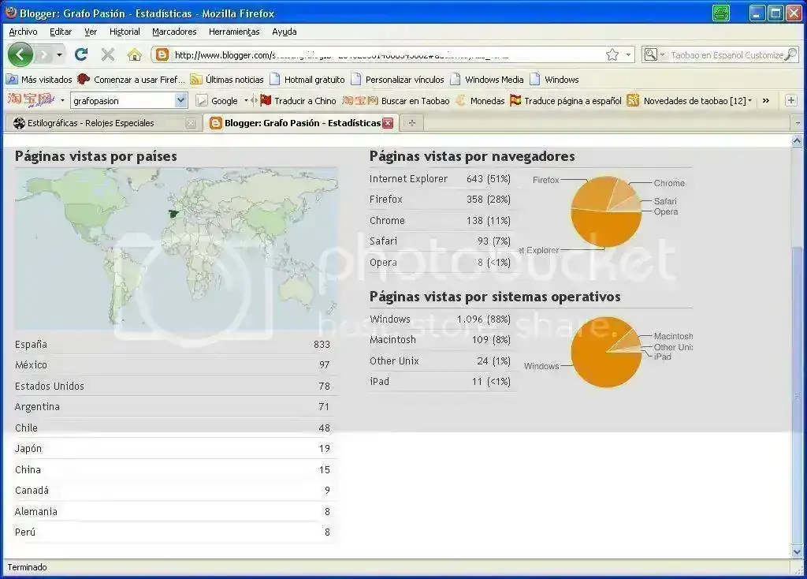This screenshot has height=579, width=807.
Task: Open the Archivo menu
Action: [23, 32]
